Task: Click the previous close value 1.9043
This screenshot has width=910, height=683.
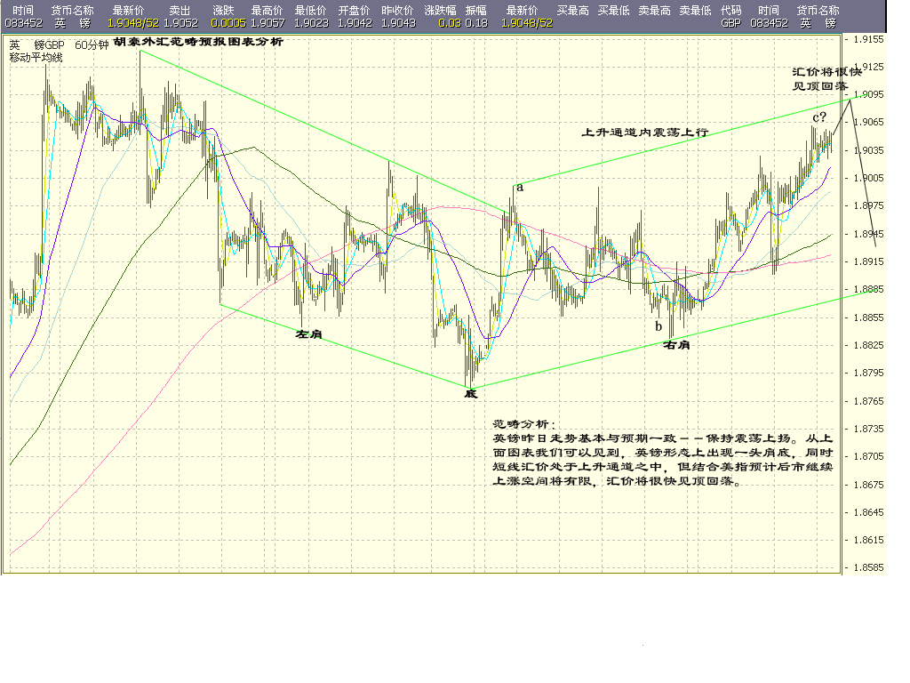Action: 398,23
